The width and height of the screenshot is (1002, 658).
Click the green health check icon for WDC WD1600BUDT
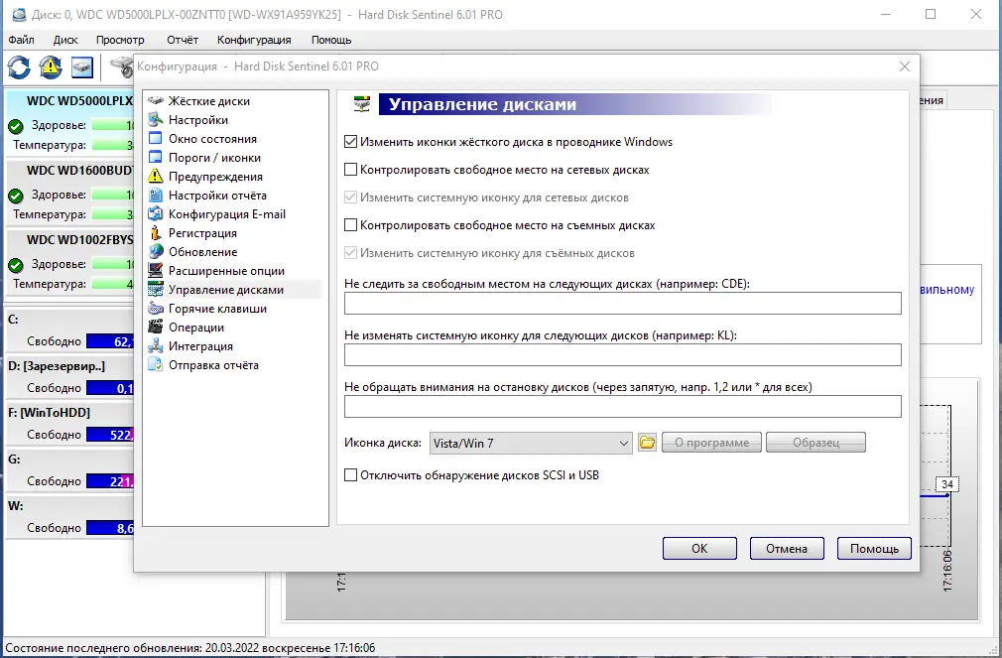pos(16,196)
